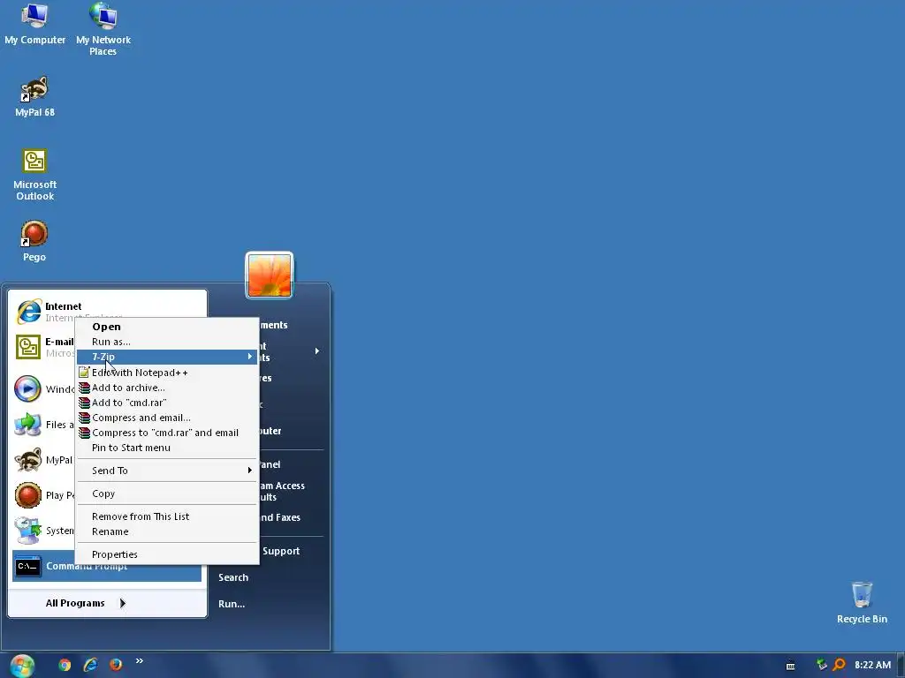Viewport: 905px width, 678px height.
Task: Click Search in the Start menu
Action: coord(233,577)
